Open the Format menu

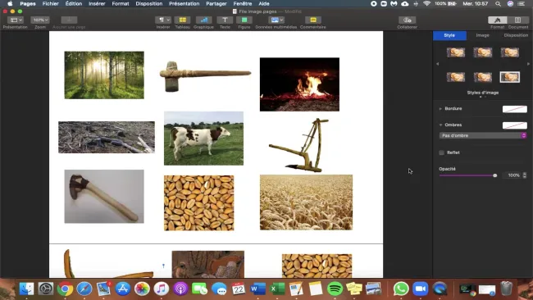pos(121,4)
